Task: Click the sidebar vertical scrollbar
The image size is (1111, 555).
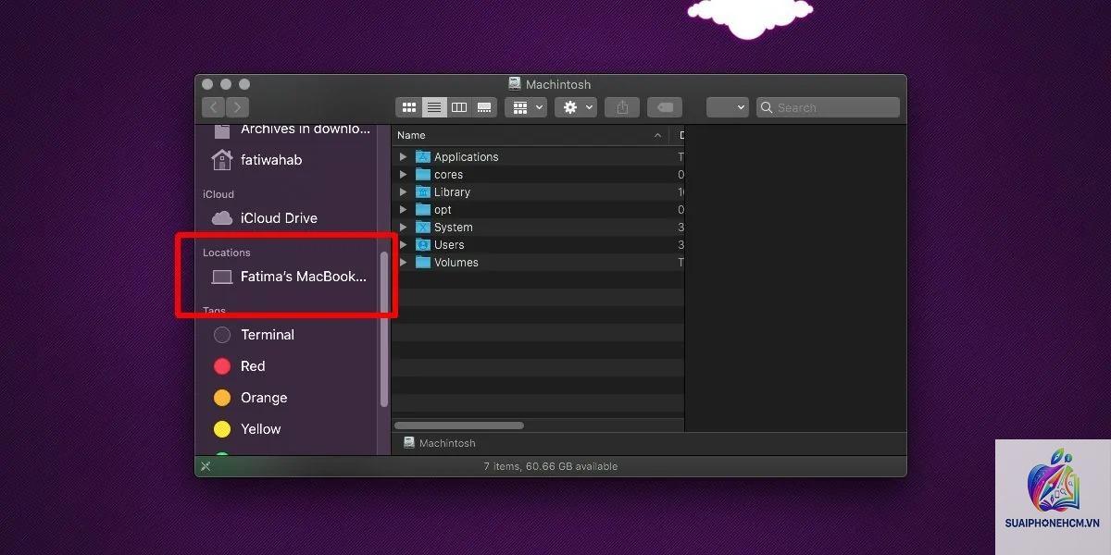Action: (384, 328)
